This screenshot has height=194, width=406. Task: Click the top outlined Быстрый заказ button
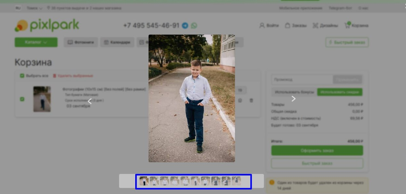click(347, 42)
